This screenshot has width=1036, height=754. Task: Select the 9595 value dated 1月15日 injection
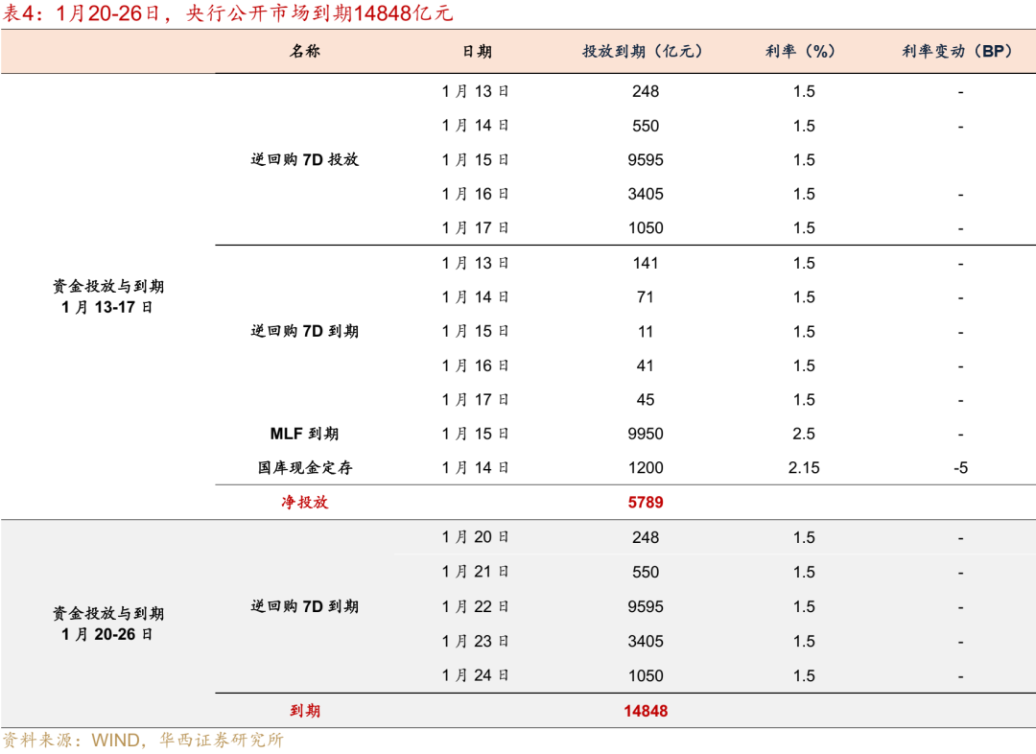click(645, 159)
